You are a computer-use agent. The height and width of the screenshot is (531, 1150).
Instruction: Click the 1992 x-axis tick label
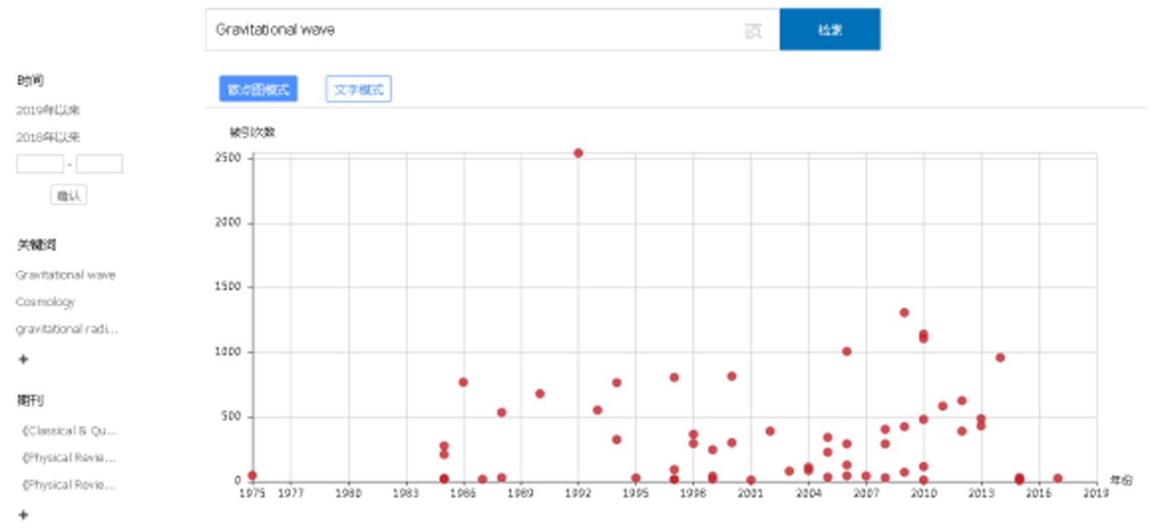[578, 493]
